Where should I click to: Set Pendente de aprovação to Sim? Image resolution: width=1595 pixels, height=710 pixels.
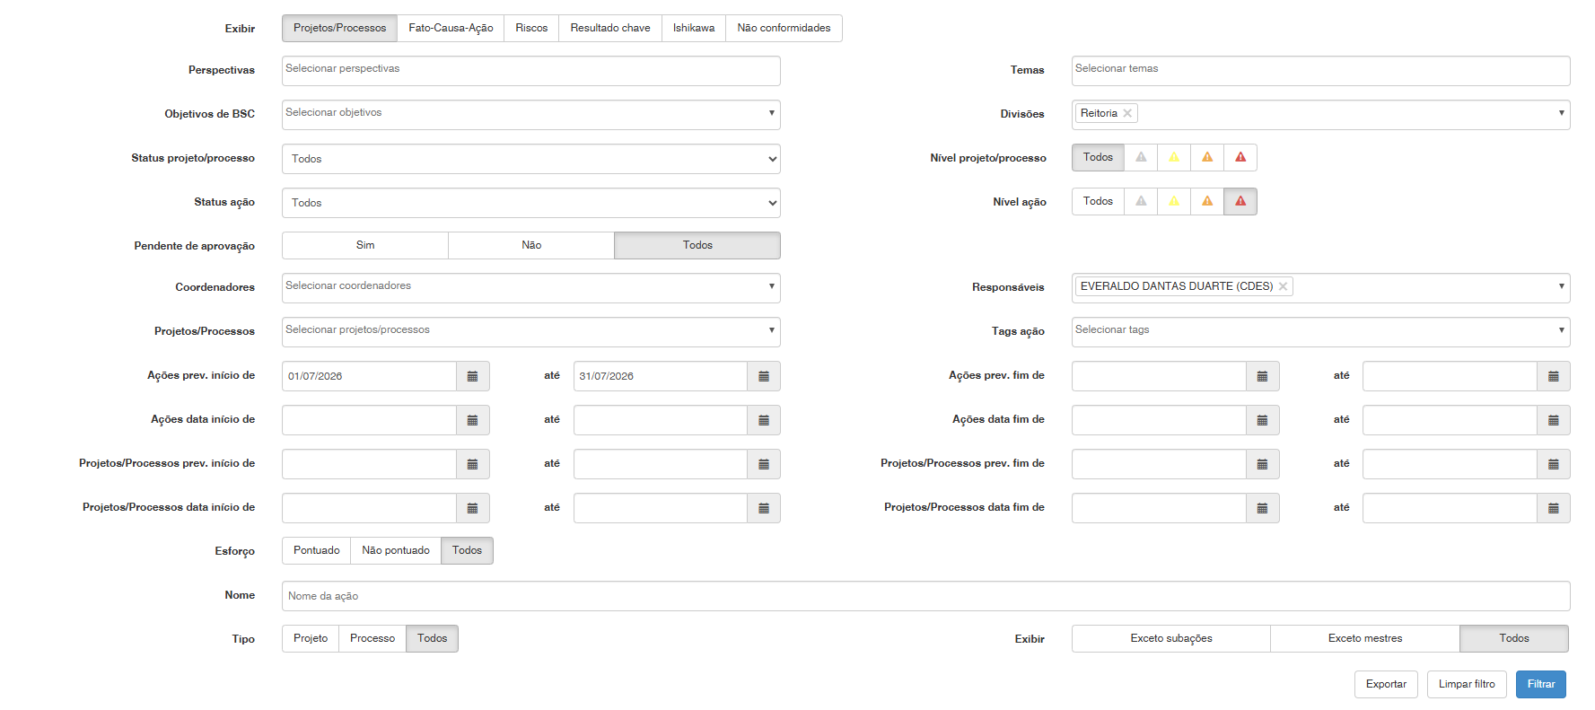pos(365,245)
